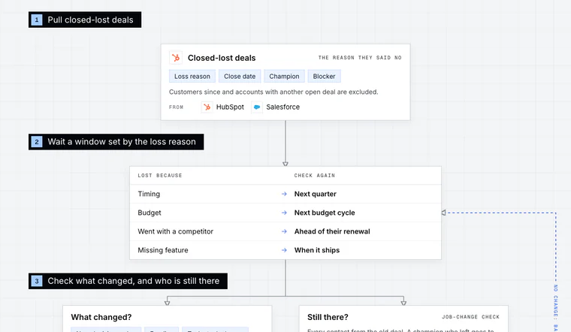Screen dimensions: 571x332
Task: Click the LOST BECAUSE column header
Action: click(160, 176)
